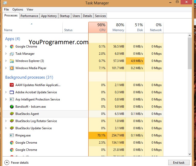Click the Adobe Acrobat Update Service icon
The width and height of the screenshot is (196, 166).
tap(12, 92)
